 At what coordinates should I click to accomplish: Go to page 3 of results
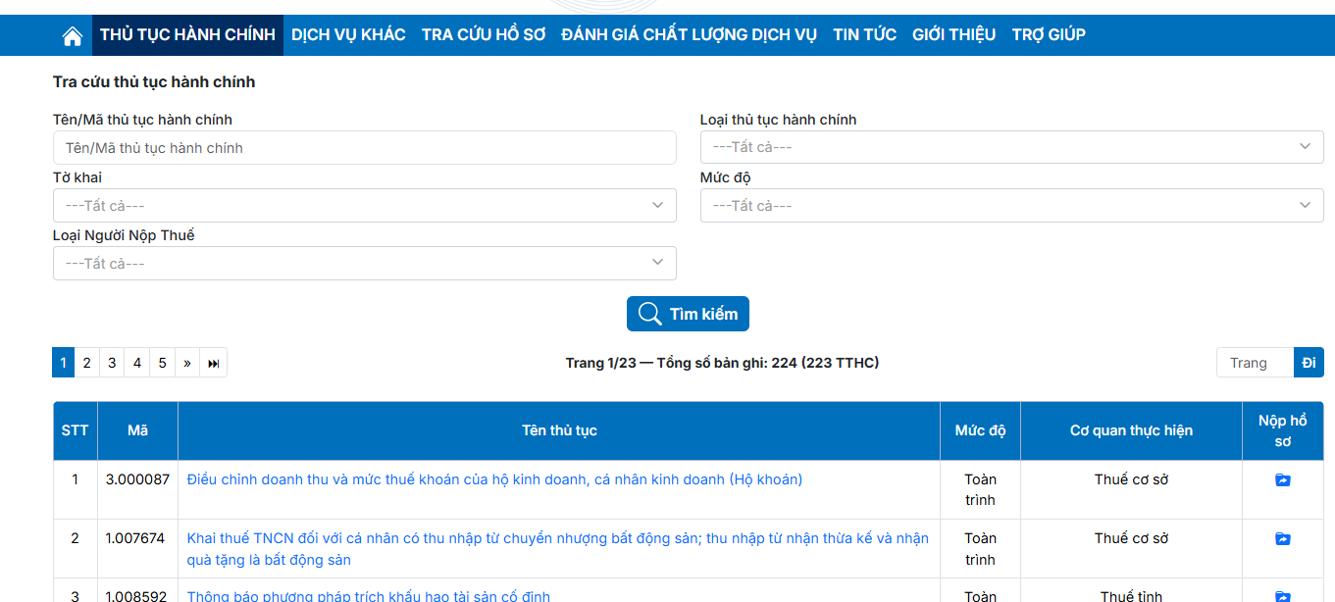coord(112,363)
